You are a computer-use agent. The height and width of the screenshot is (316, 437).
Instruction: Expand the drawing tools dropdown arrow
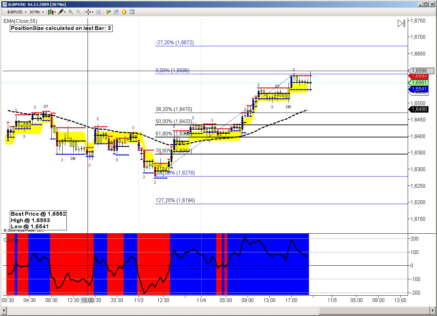click(65, 12)
